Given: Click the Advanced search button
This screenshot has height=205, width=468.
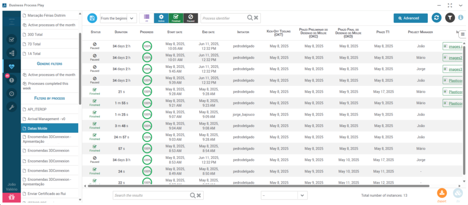Looking at the screenshot, I should pyautogui.click(x=410, y=18).
